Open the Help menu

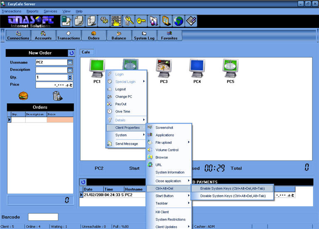click(79, 11)
